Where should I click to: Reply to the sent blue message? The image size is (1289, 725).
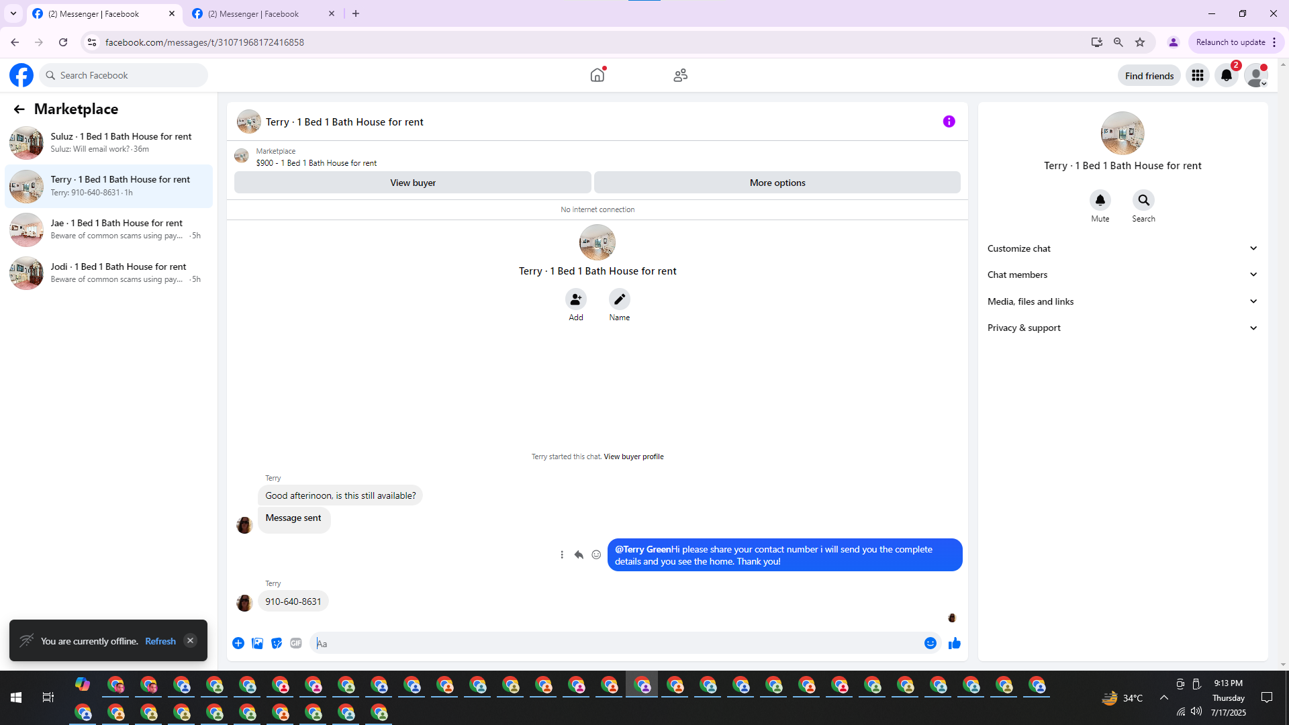tap(579, 554)
